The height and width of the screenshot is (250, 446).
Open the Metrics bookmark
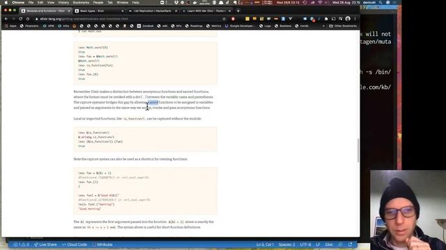click(214, 26)
